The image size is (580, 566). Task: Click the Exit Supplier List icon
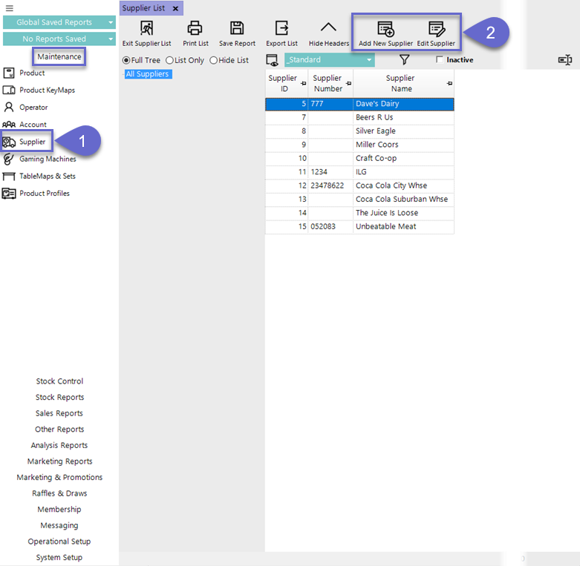pyautogui.click(x=146, y=29)
